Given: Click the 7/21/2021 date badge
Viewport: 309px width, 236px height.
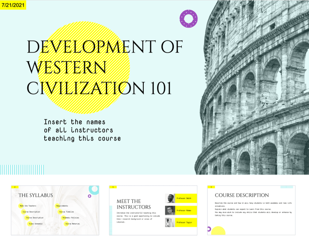Looking at the screenshot, I should pos(13,5).
